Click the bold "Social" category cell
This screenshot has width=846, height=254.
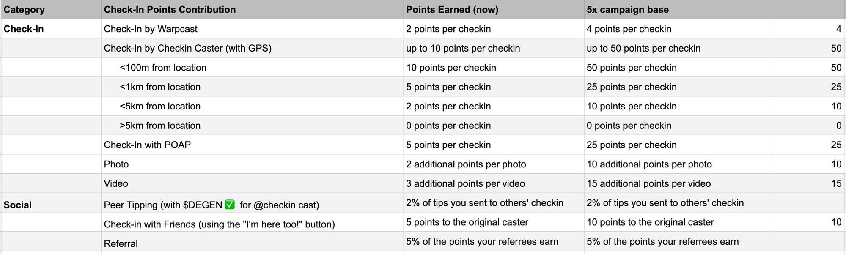pos(18,205)
